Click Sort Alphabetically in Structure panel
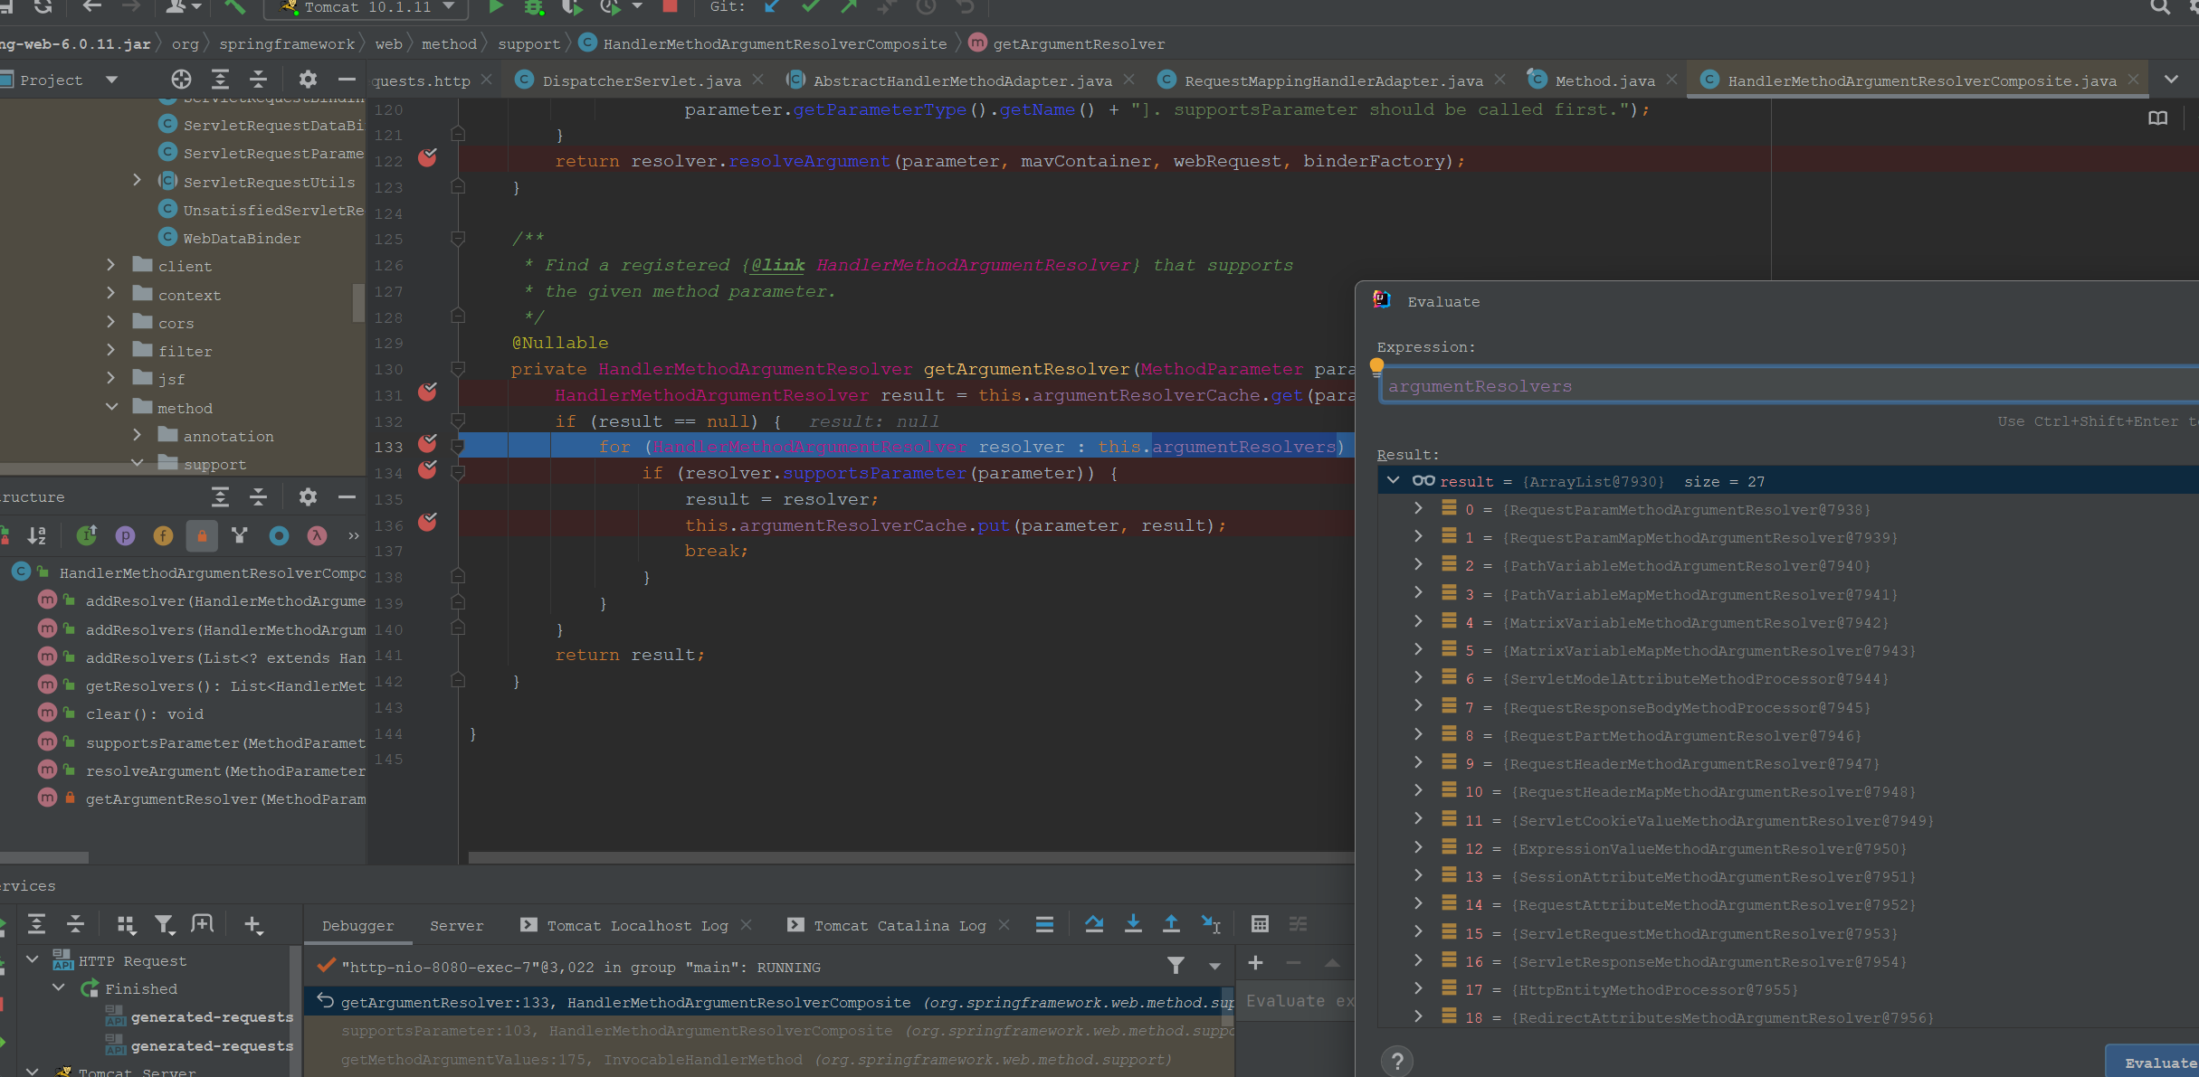Image resolution: width=2199 pixels, height=1077 pixels. coord(36,536)
